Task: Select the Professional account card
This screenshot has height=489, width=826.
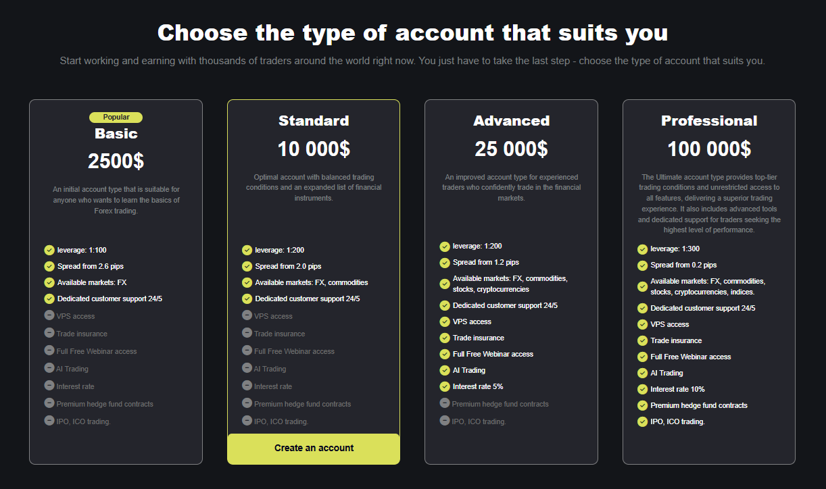Action: pyautogui.click(x=708, y=282)
